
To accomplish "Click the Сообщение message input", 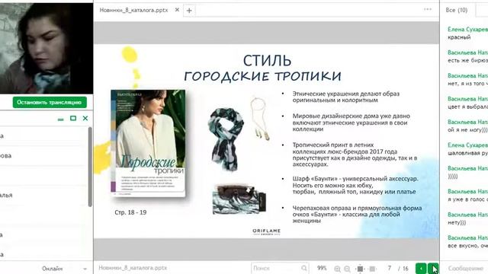I will pyautogui.click(x=466, y=268).
